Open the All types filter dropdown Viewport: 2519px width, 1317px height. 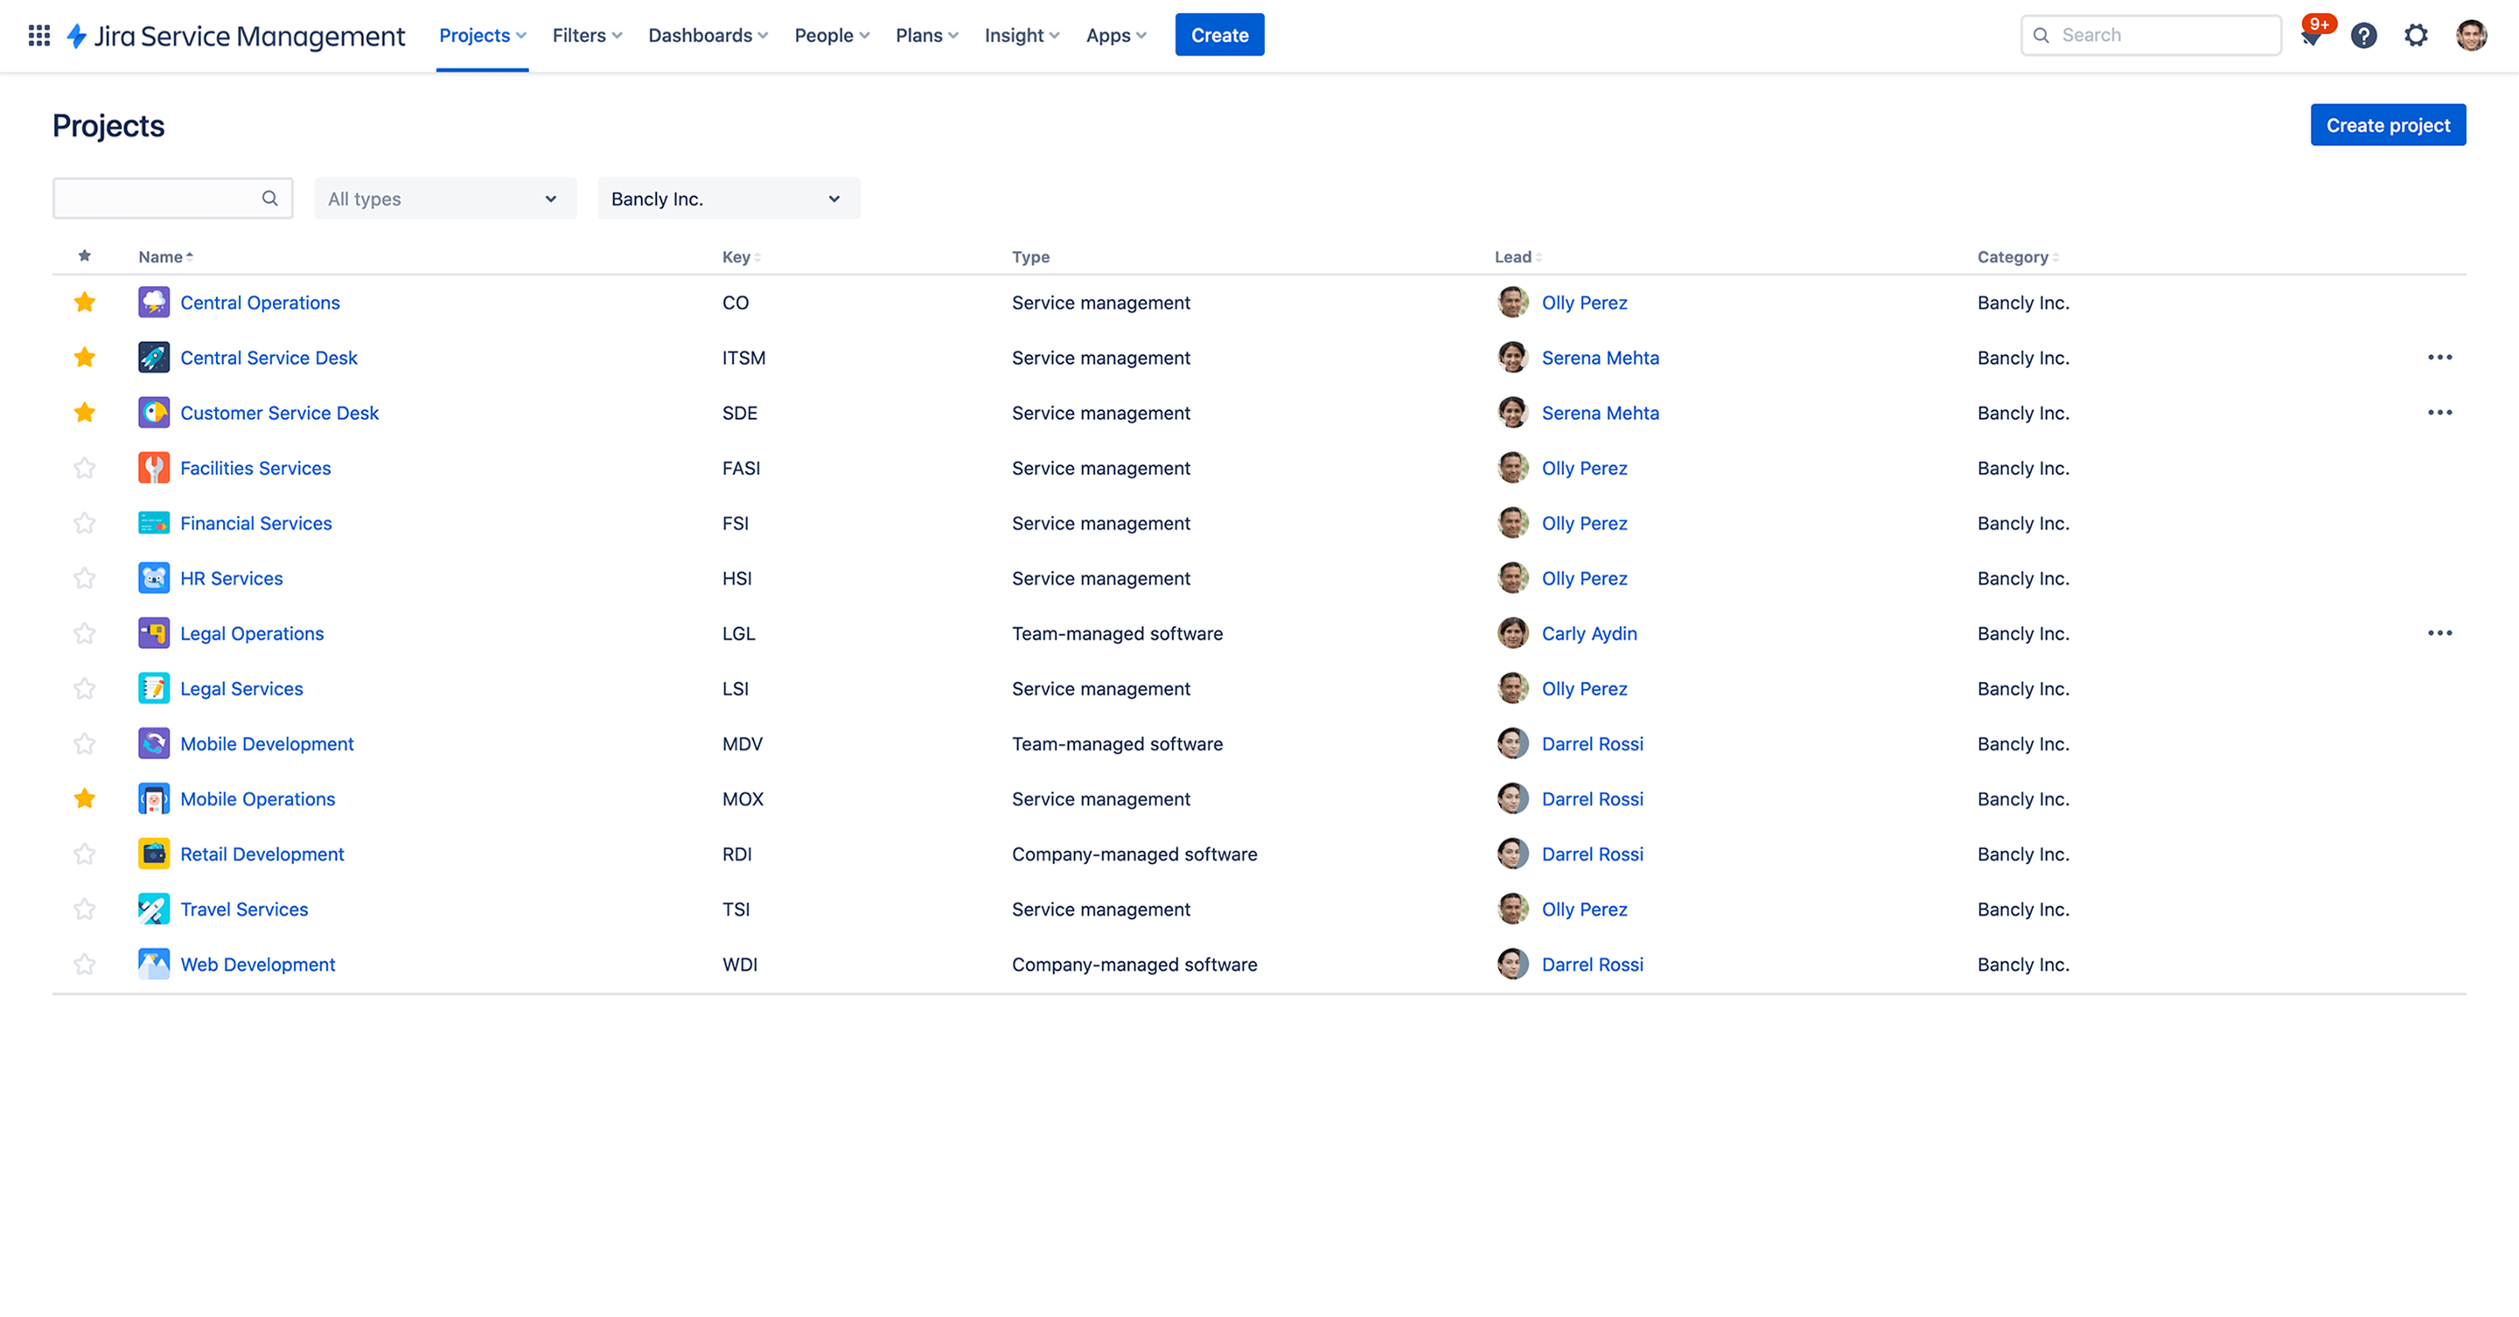[x=445, y=199]
